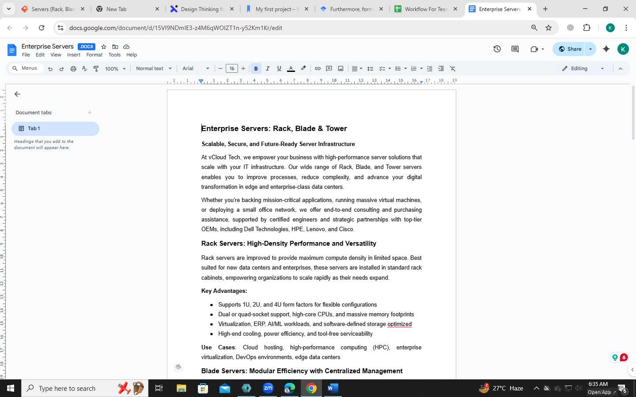
Task: Increase font size with plus button
Action: (243, 68)
